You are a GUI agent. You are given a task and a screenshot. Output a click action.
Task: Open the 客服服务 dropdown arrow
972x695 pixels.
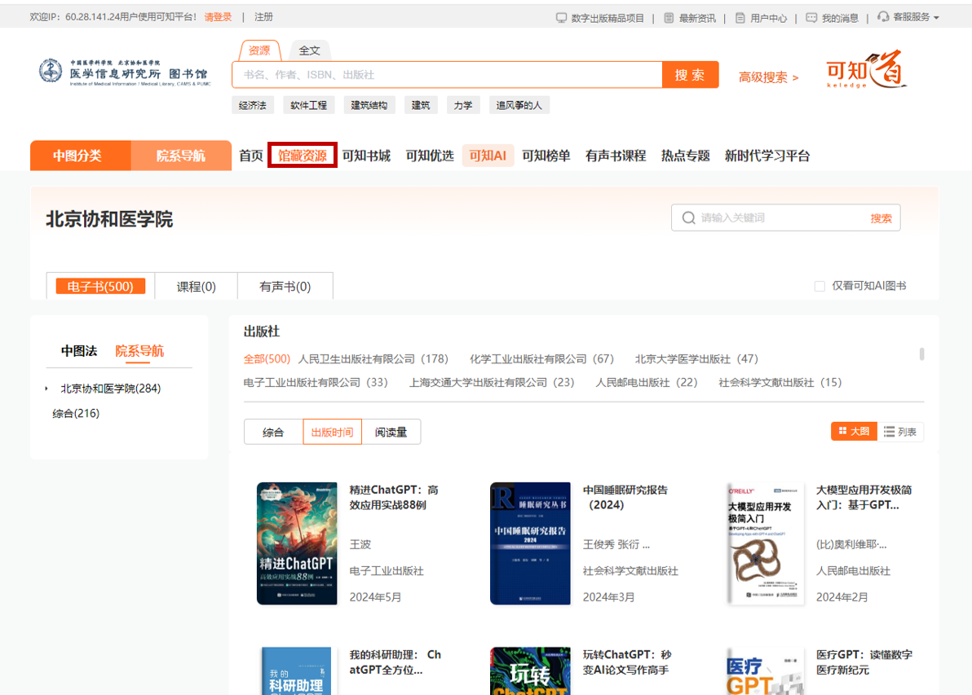(x=936, y=18)
